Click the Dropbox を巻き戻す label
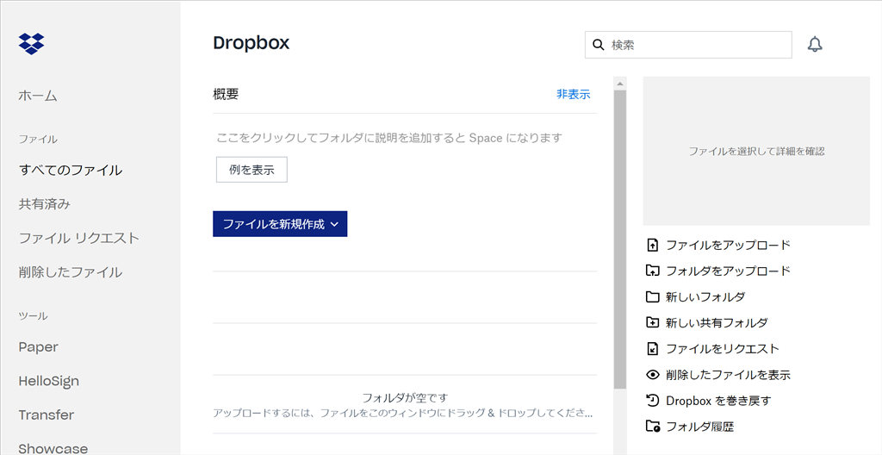Image resolution: width=882 pixels, height=455 pixels. tap(718, 401)
